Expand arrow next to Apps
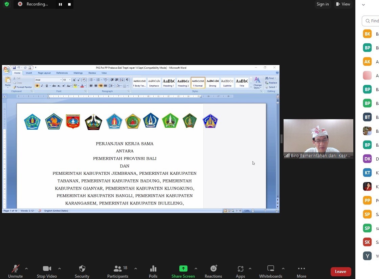The width and height of the screenshot is (379, 279). pos(250,269)
